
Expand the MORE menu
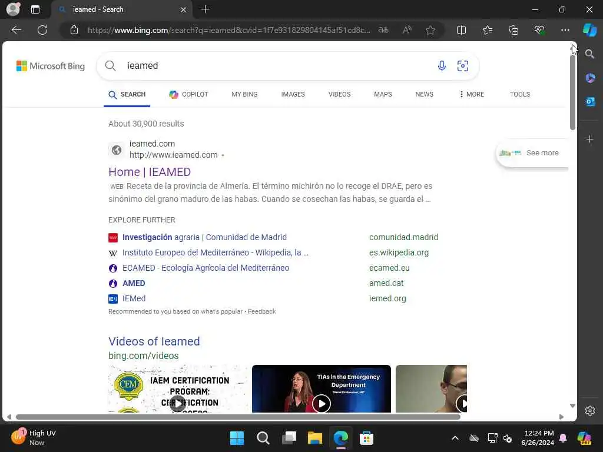[472, 95]
